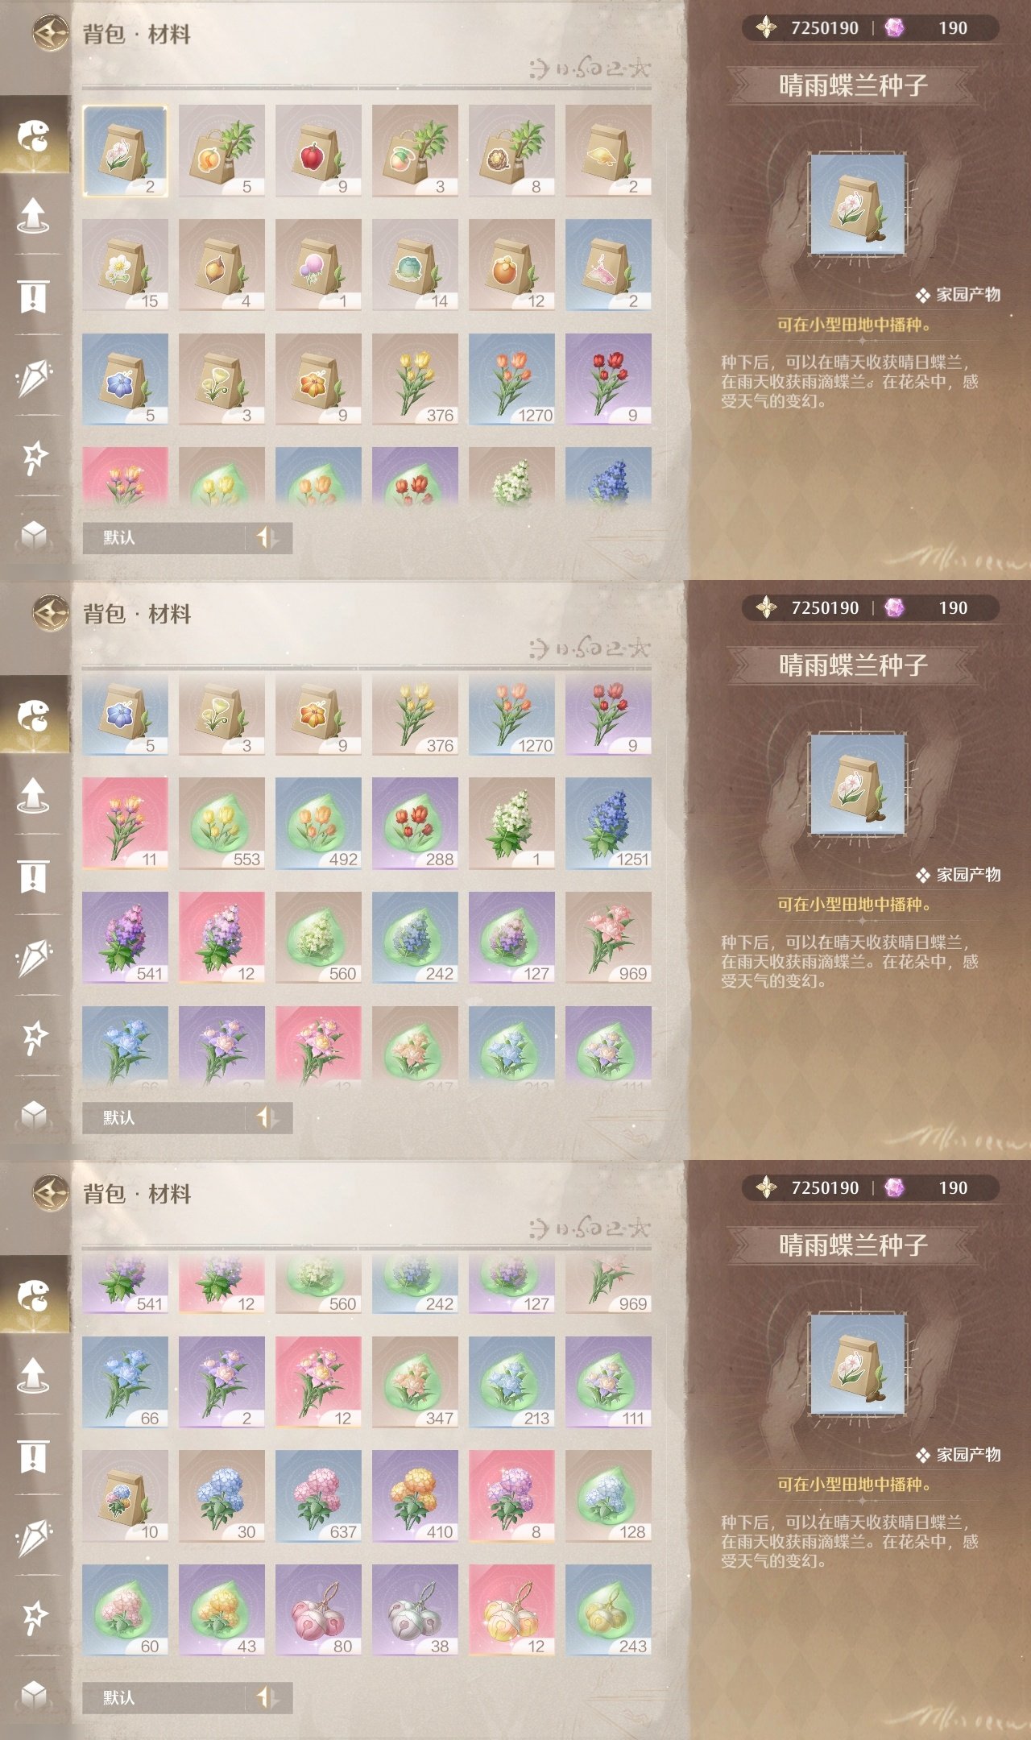Choose the hydrangea seed bag with count 10
1031x1740 pixels.
(125, 1496)
